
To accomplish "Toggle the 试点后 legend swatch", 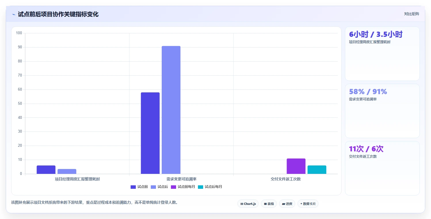I will click(153, 187).
